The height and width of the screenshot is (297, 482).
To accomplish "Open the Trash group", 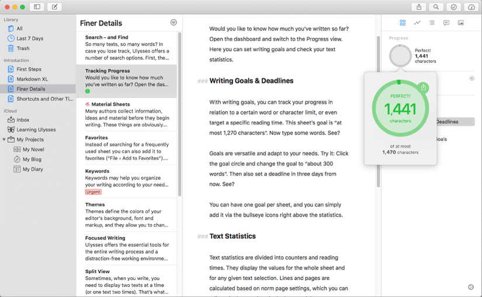I will coord(38,48).
